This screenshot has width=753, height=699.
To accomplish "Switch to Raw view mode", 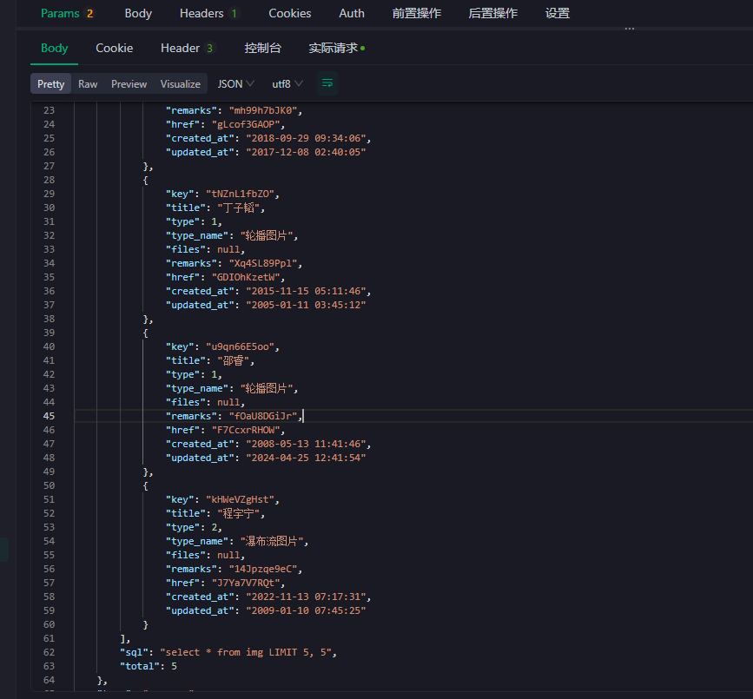I will coord(88,84).
